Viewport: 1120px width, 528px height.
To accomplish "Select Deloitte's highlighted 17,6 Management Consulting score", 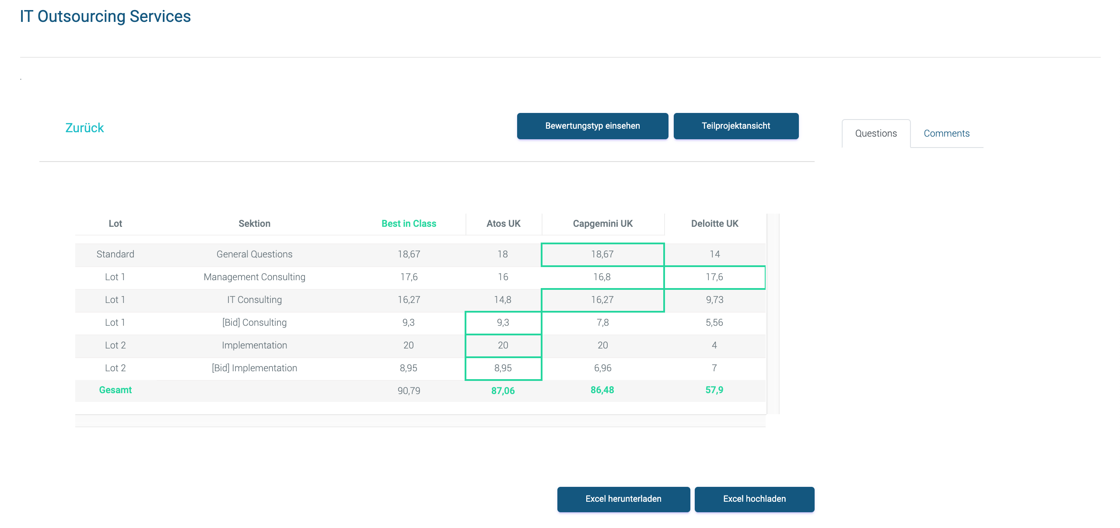I will 714,277.
